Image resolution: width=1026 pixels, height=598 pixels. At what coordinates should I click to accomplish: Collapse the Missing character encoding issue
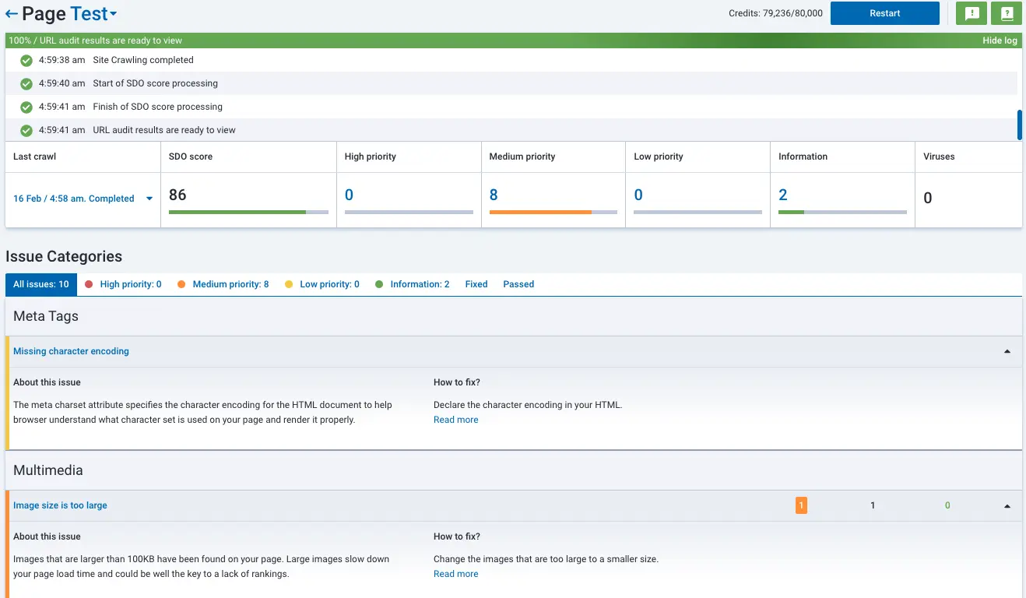click(x=1007, y=351)
